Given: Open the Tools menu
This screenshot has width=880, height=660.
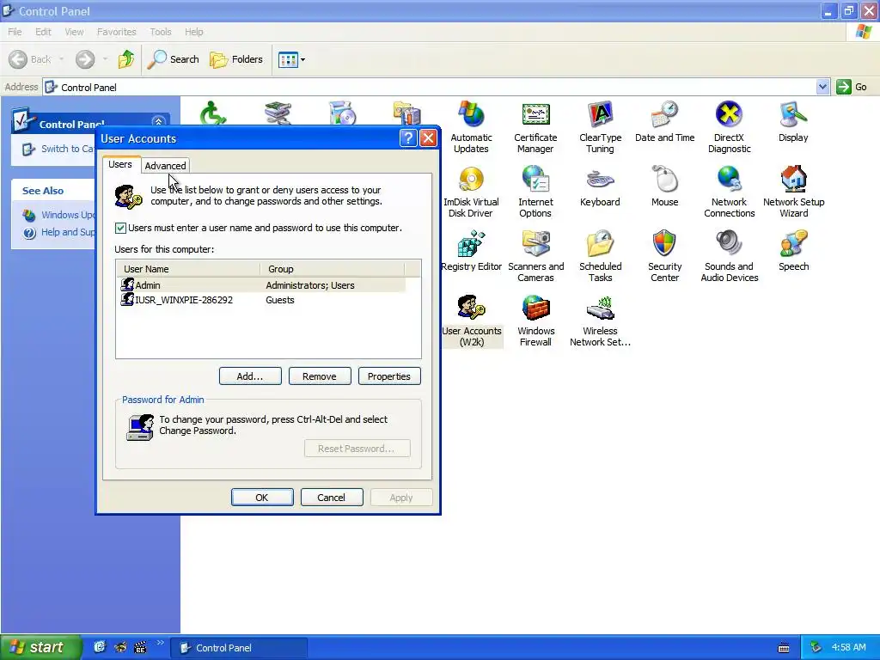Looking at the screenshot, I should [161, 32].
